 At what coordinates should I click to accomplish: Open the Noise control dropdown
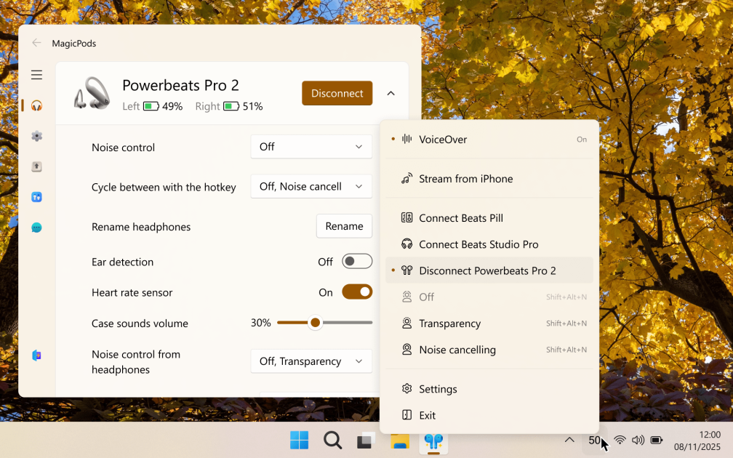[x=311, y=147]
